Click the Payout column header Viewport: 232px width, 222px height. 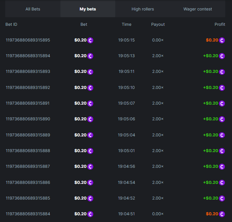[x=158, y=24]
